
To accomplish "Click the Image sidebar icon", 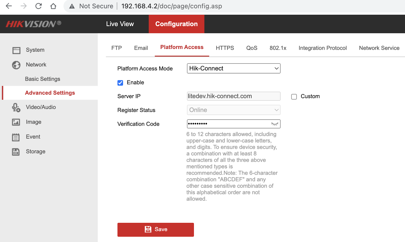I will [x=16, y=122].
